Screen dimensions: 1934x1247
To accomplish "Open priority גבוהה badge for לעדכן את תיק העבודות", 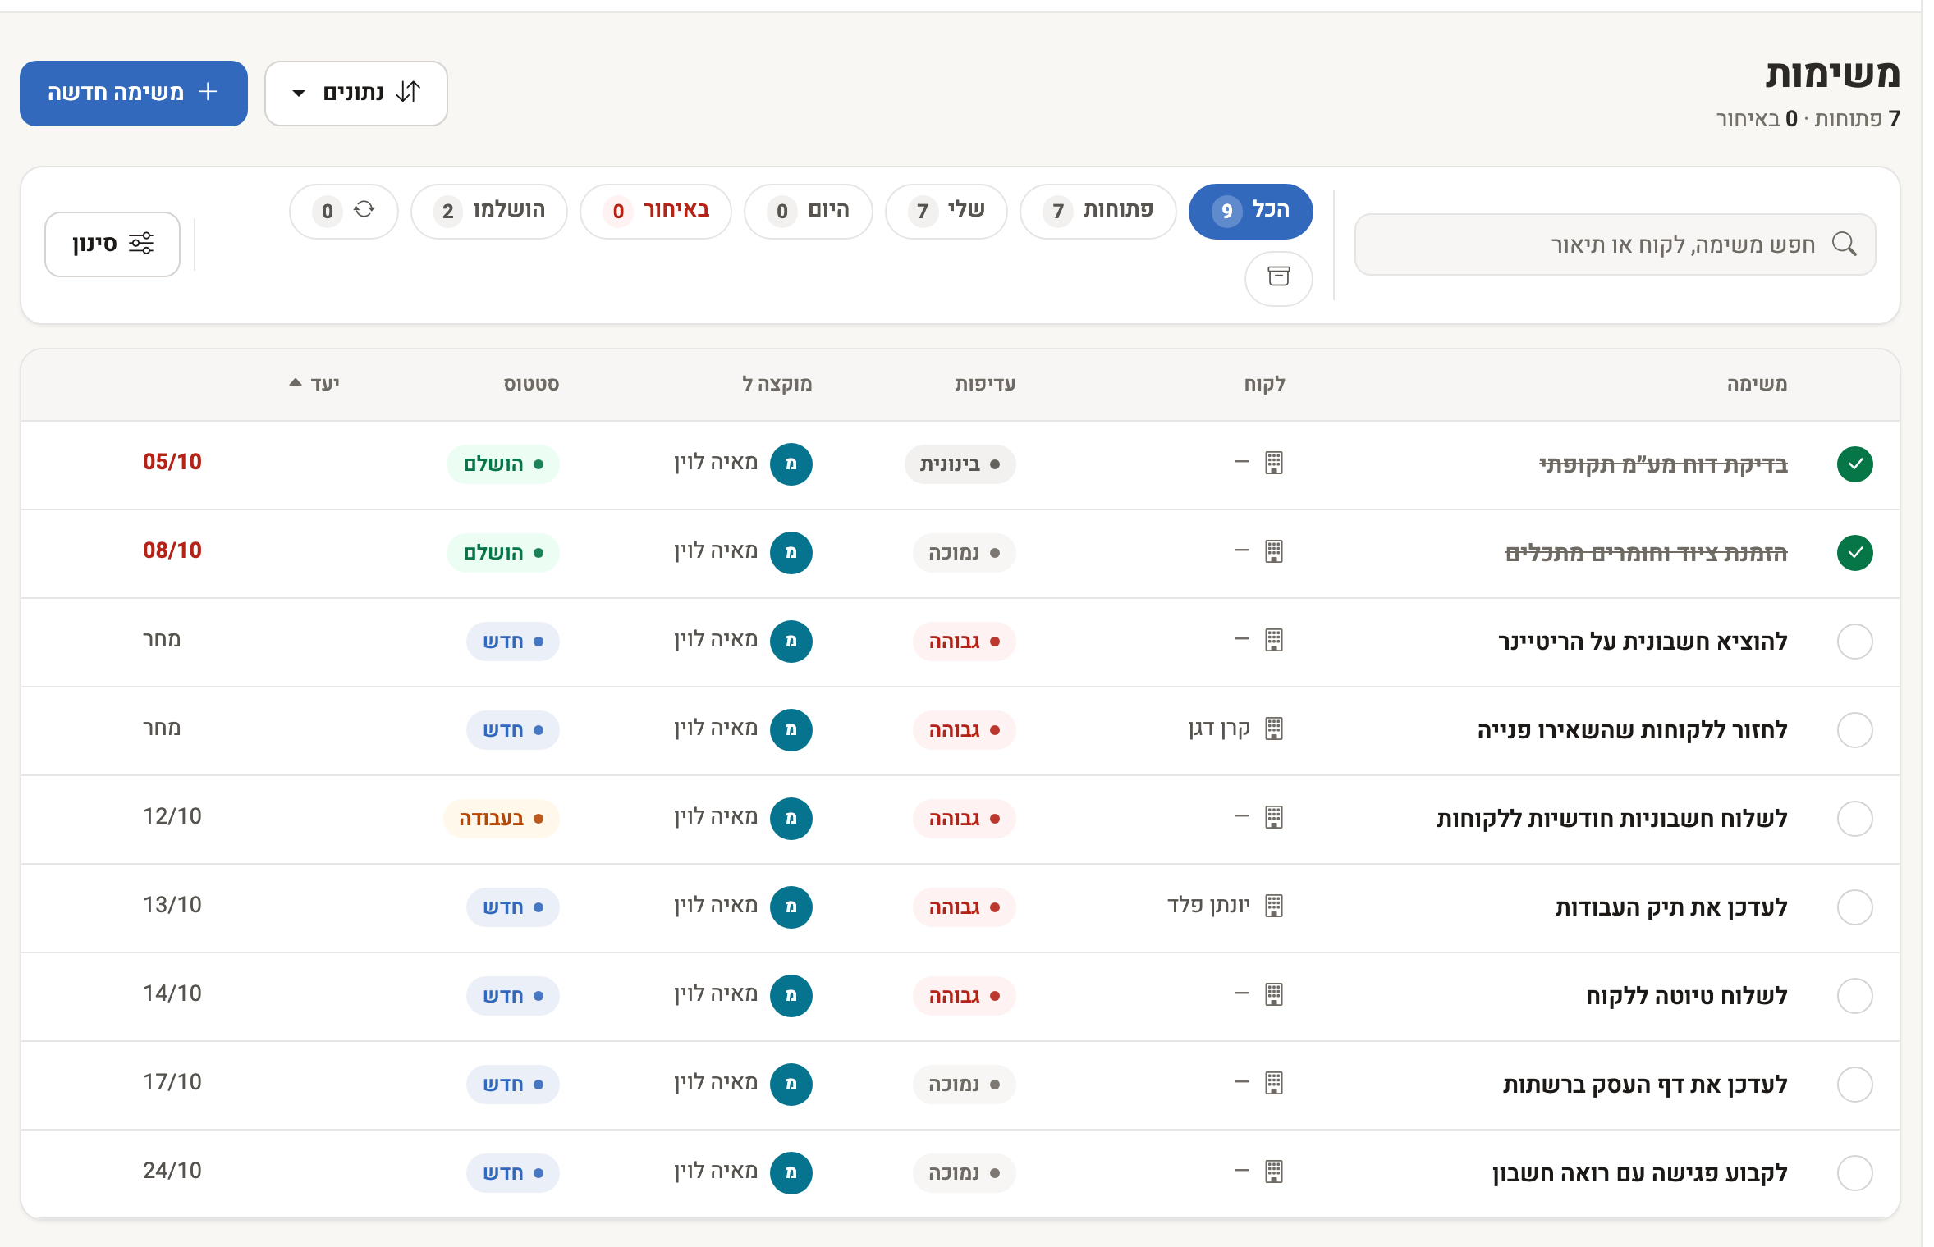I will tap(964, 907).
